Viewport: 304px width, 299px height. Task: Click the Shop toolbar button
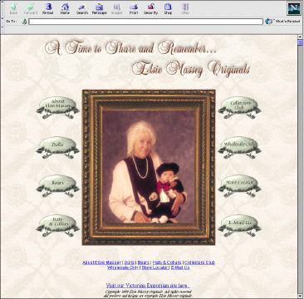pyautogui.click(x=168, y=9)
